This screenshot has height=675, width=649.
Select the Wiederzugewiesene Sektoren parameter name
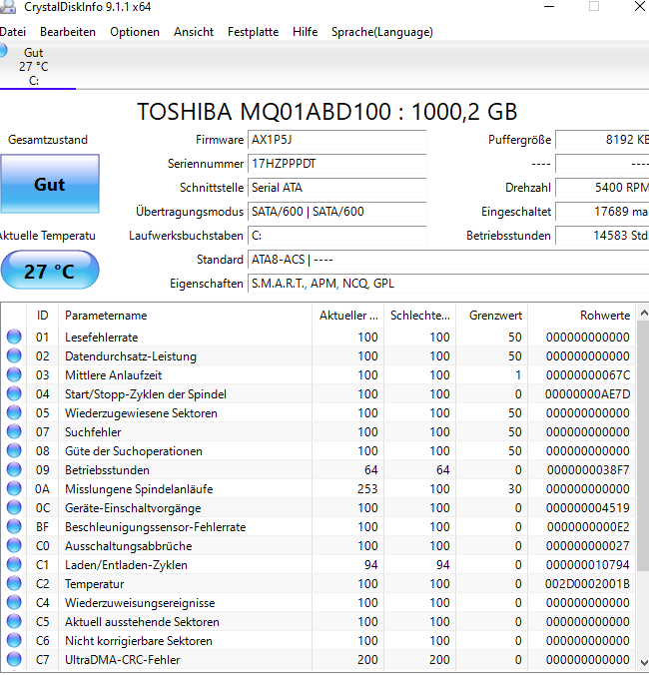[141, 412]
